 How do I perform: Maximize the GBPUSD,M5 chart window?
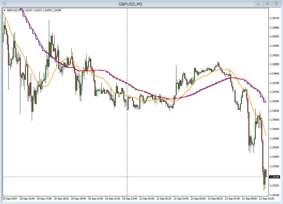267,4
